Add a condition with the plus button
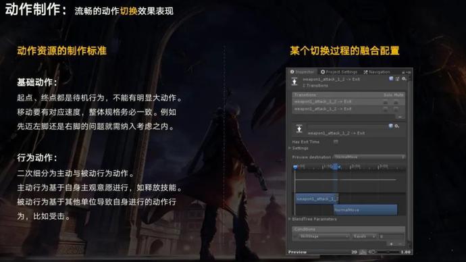The height and width of the screenshot is (262, 466). (x=392, y=244)
